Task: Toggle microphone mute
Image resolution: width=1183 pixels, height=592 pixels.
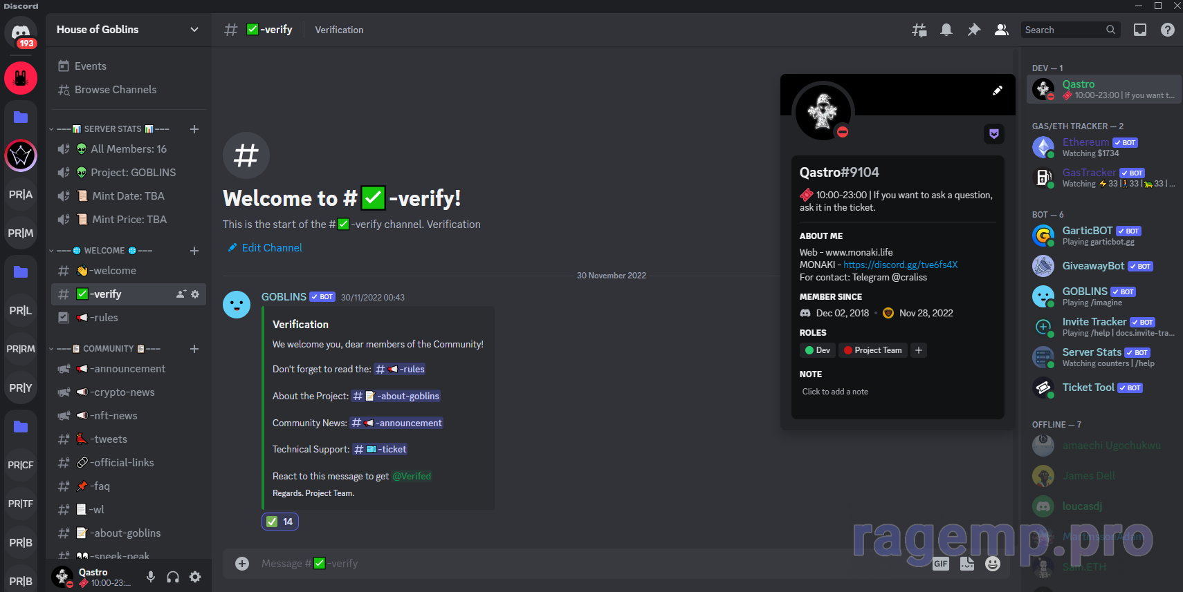Action: (x=151, y=577)
